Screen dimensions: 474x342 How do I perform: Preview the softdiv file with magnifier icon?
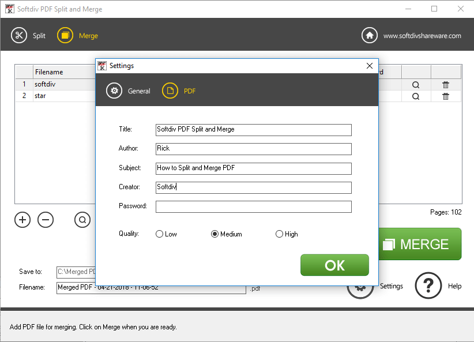click(416, 84)
